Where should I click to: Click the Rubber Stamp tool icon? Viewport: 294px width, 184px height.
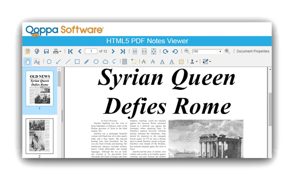[x=192, y=61]
